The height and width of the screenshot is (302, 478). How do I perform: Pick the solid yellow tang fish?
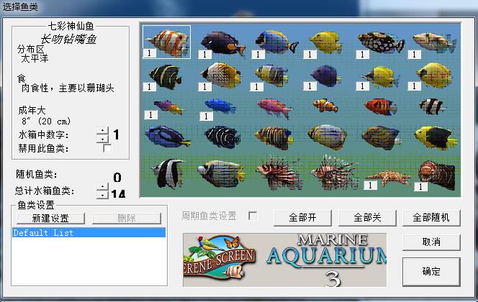pos(325,40)
